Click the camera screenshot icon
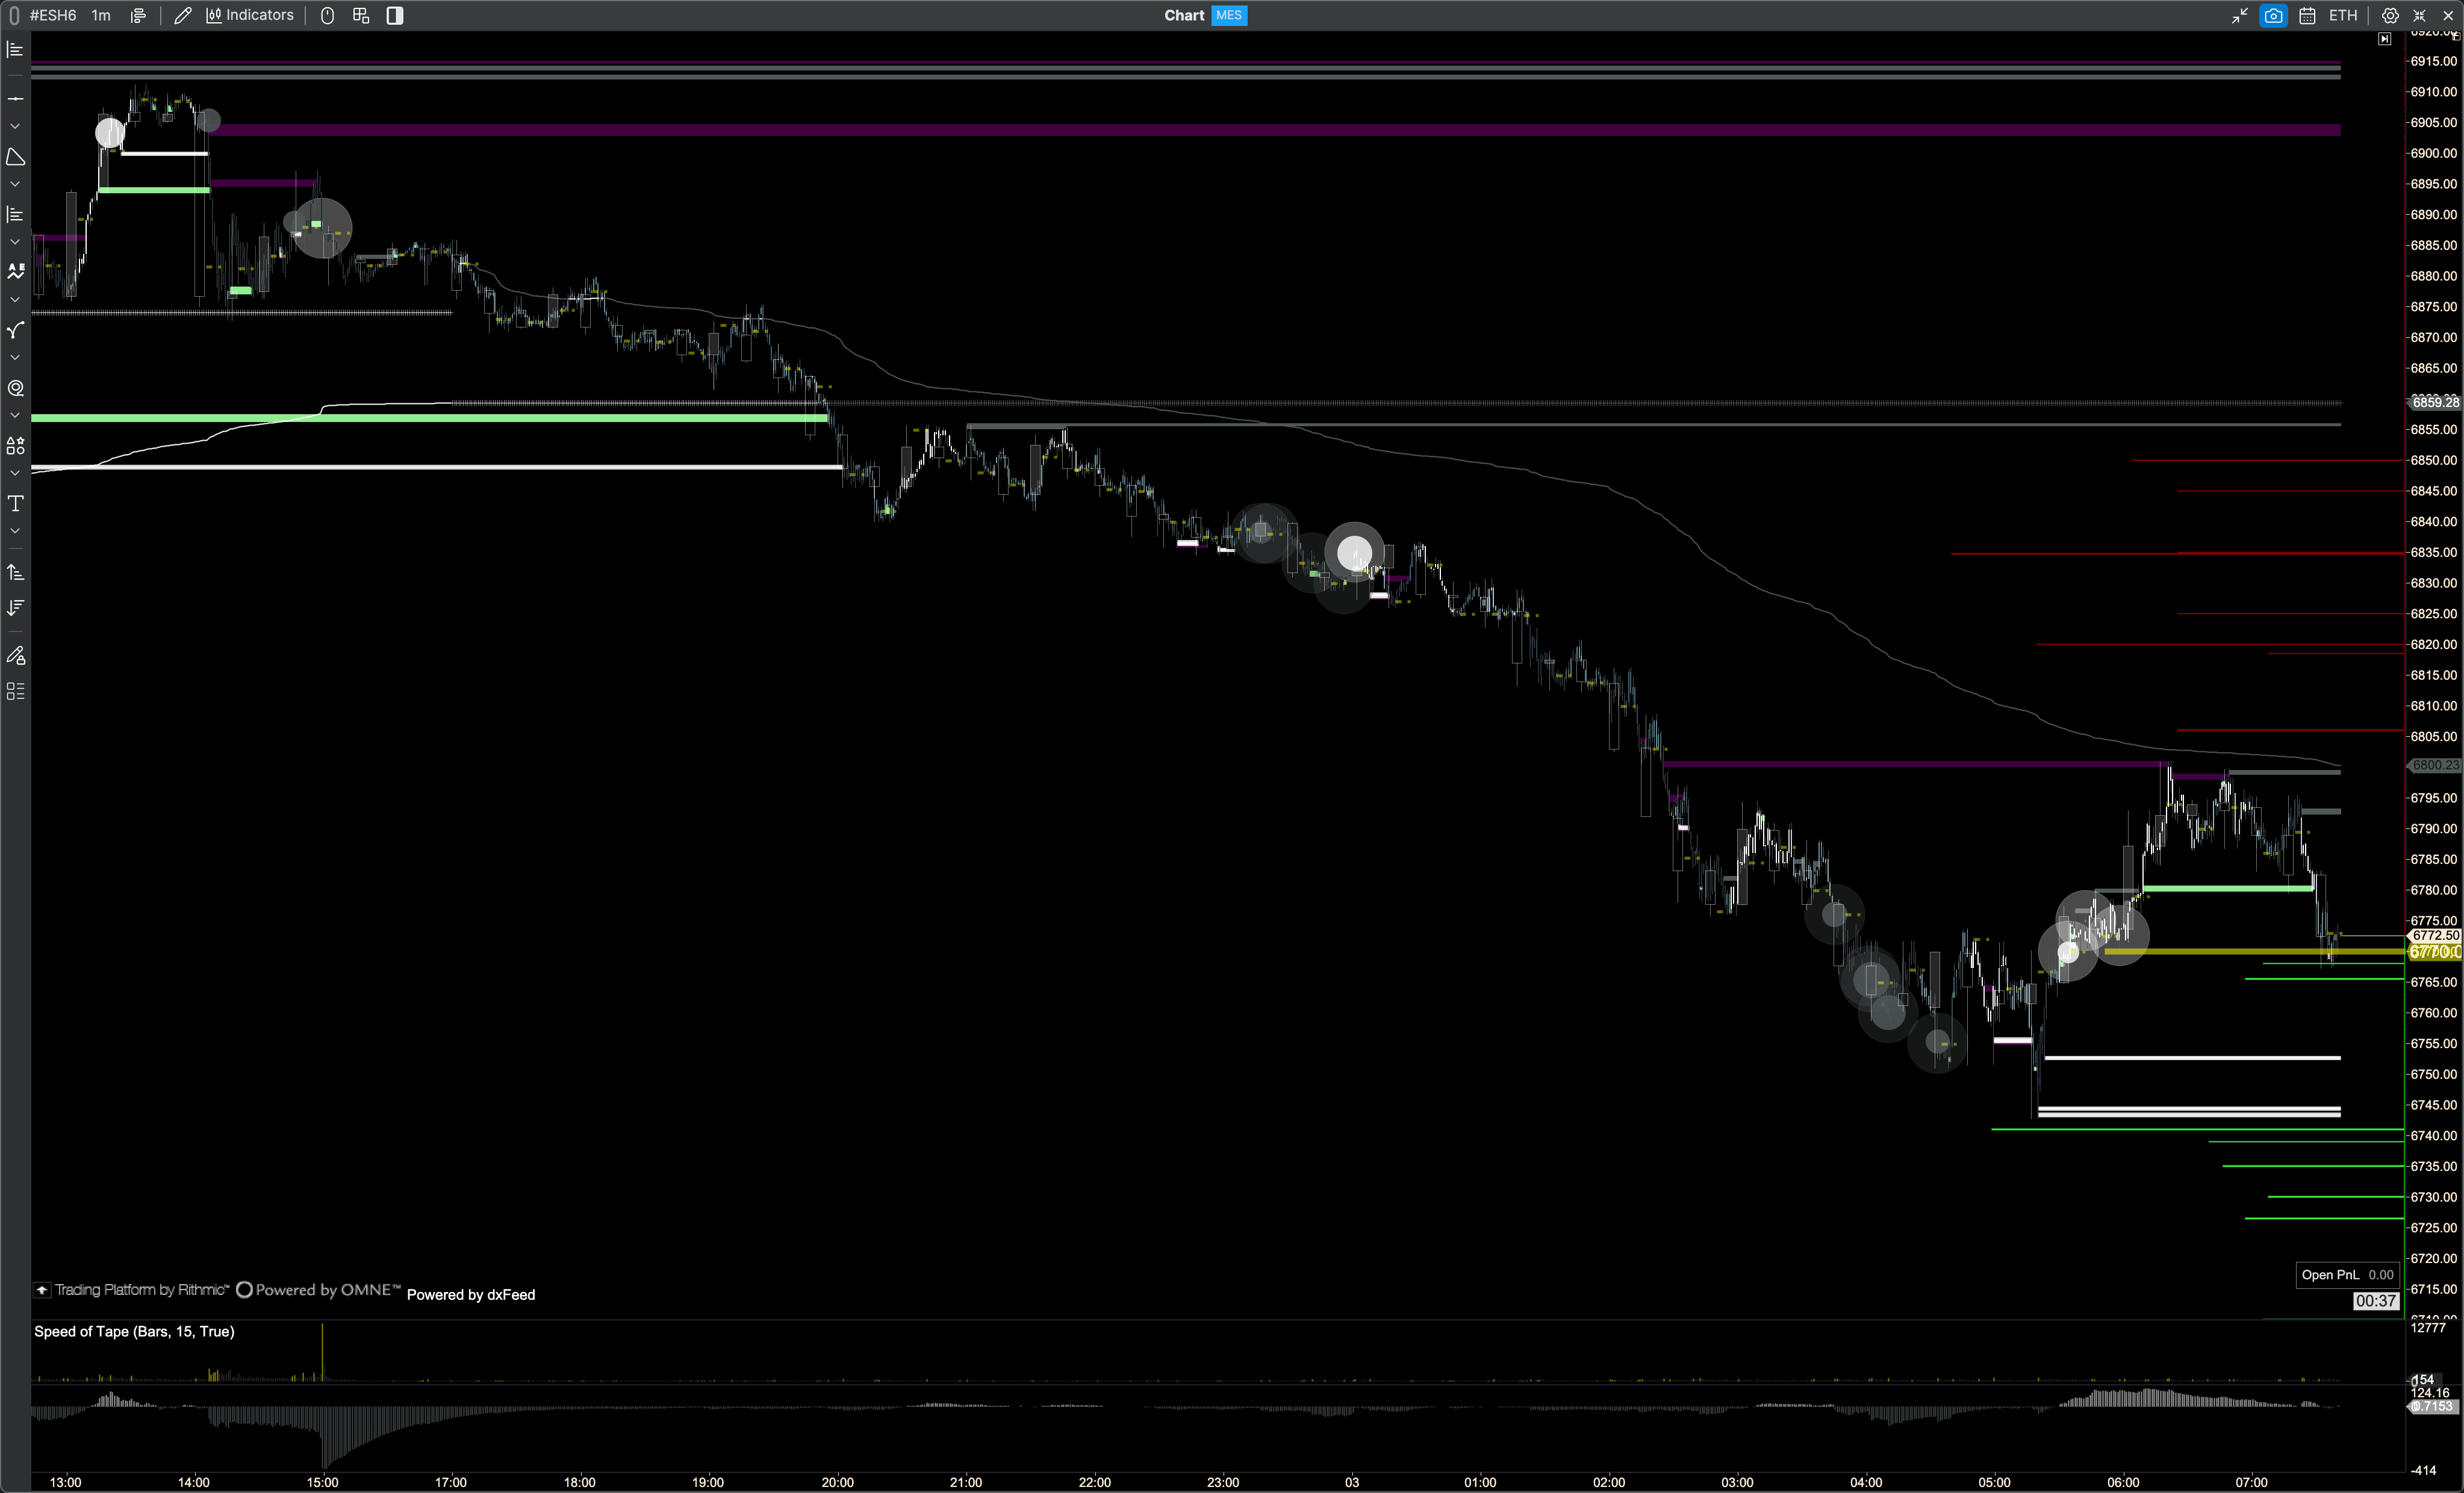Viewport: 2464px width, 1493px height. pyautogui.click(x=2273, y=15)
